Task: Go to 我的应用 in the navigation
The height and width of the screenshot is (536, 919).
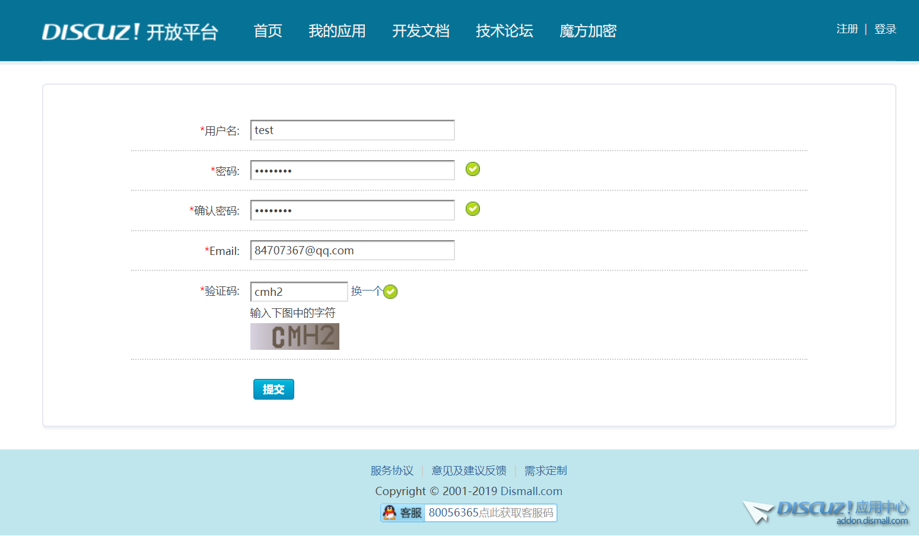Action: pyautogui.click(x=337, y=31)
